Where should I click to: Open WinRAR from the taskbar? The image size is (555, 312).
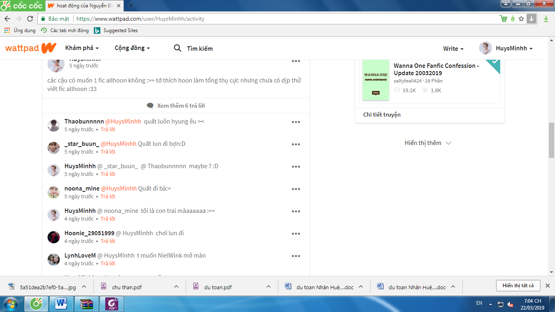click(x=87, y=303)
